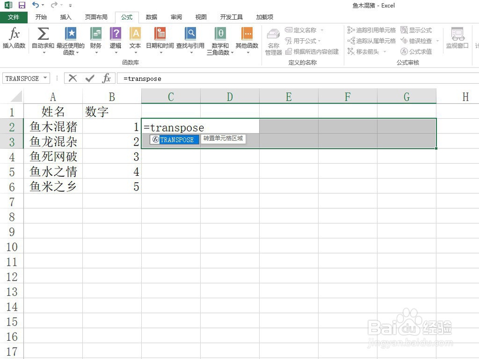Open Recently Used functions star icon
479x359 pixels.
[70, 34]
